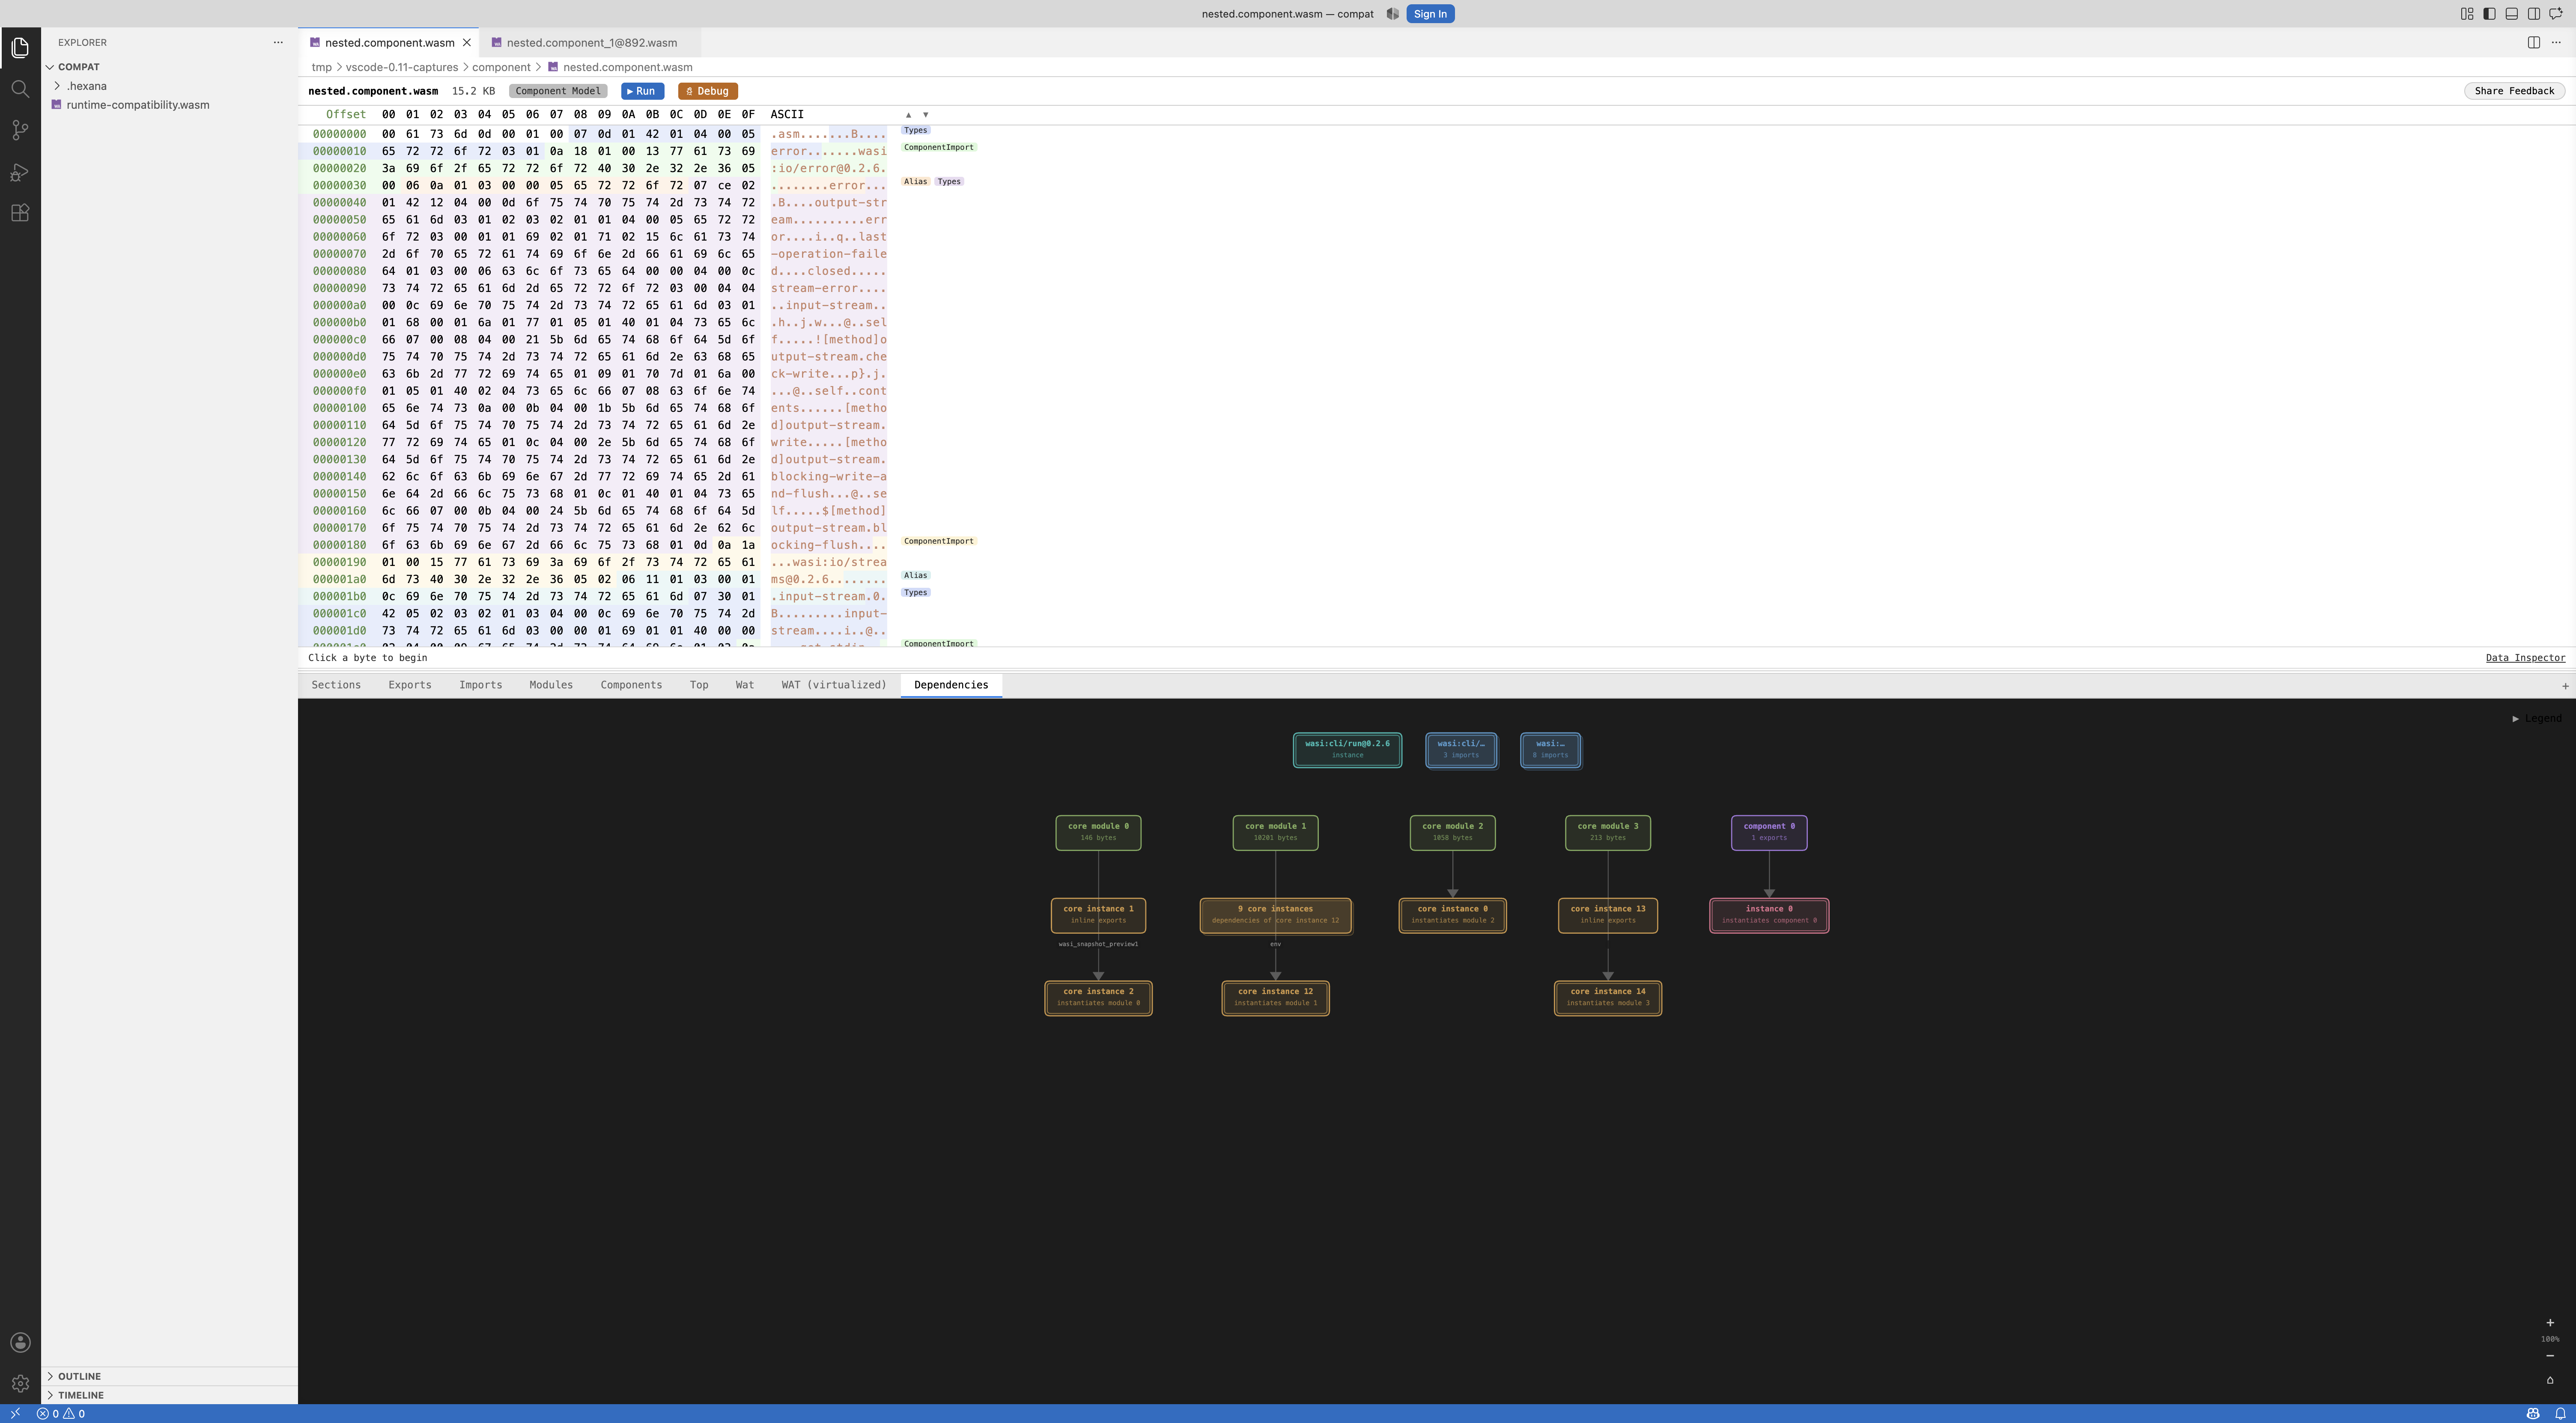Image resolution: width=2576 pixels, height=1423 pixels.
Task: Reset dependency graph view with home icon
Action: tap(2550, 1380)
